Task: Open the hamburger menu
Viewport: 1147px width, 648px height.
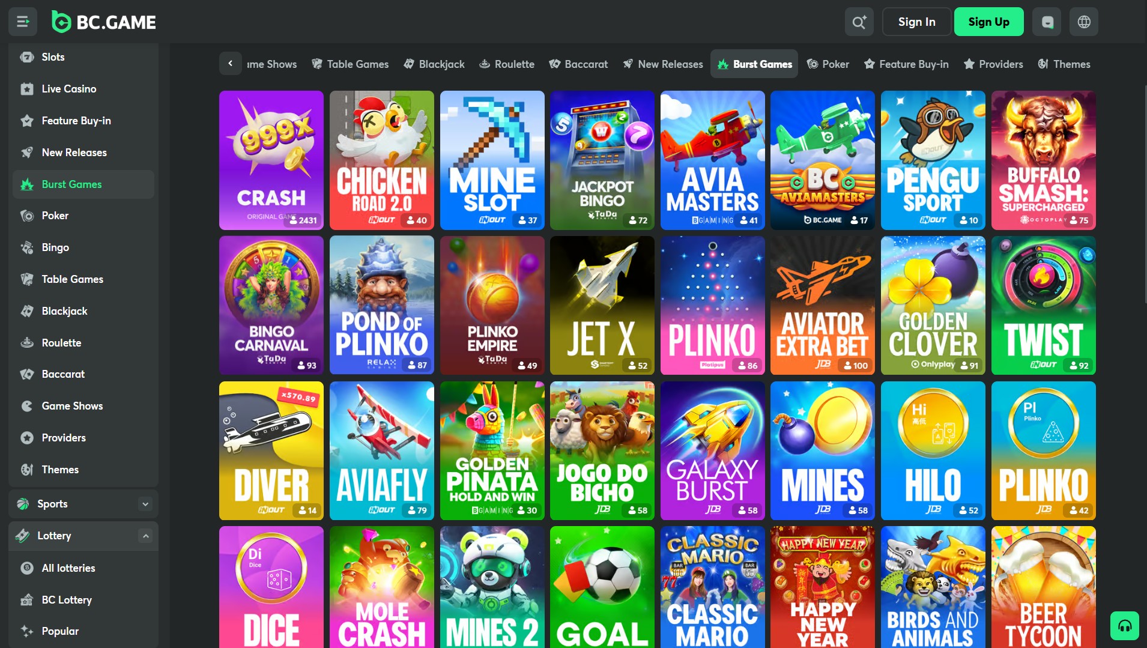Action: tap(22, 22)
